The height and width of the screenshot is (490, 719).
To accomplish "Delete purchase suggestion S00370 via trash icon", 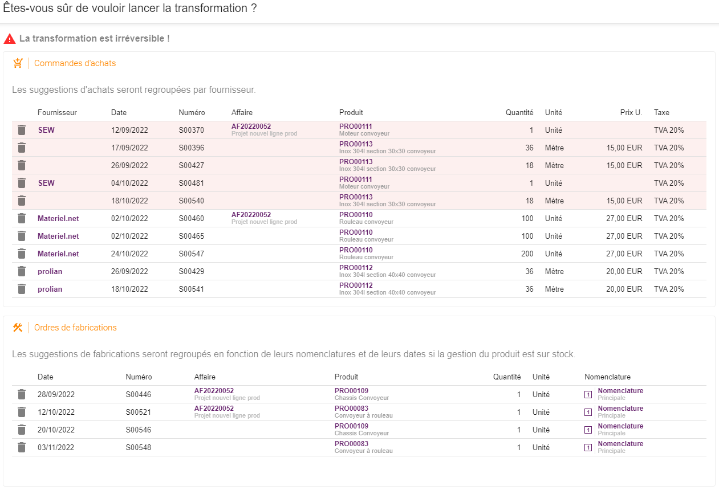I will (22, 130).
